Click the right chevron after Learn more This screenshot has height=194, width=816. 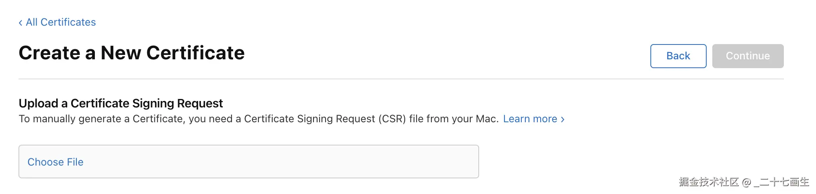pyautogui.click(x=563, y=119)
